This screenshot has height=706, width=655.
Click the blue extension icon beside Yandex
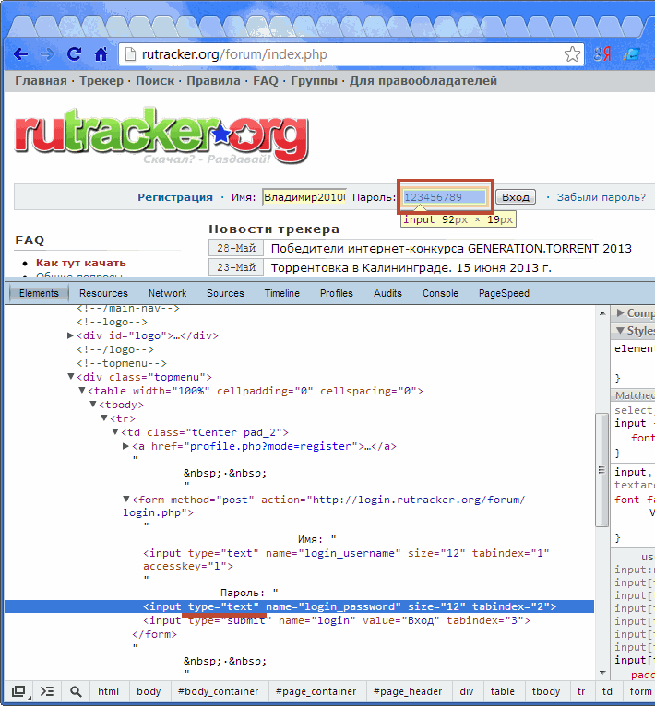pos(632,54)
